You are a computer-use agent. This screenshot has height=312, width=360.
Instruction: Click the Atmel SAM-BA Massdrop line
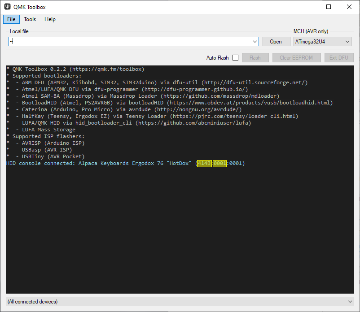click(x=143, y=96)
